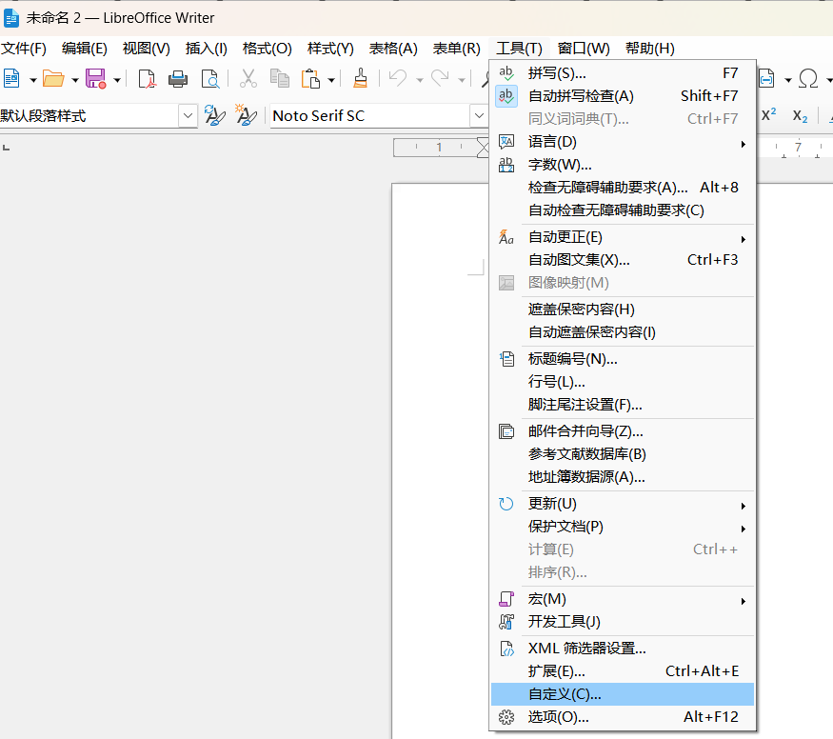Screen dimensions: 833x739
Task: Expand the 更新(U) submenu
Action: point(622,504)
